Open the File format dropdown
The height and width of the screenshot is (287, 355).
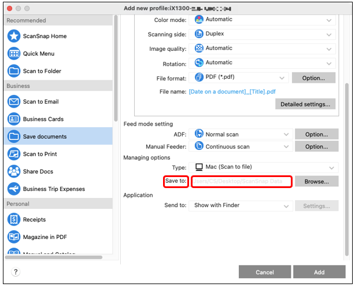[x=239, y=78]
